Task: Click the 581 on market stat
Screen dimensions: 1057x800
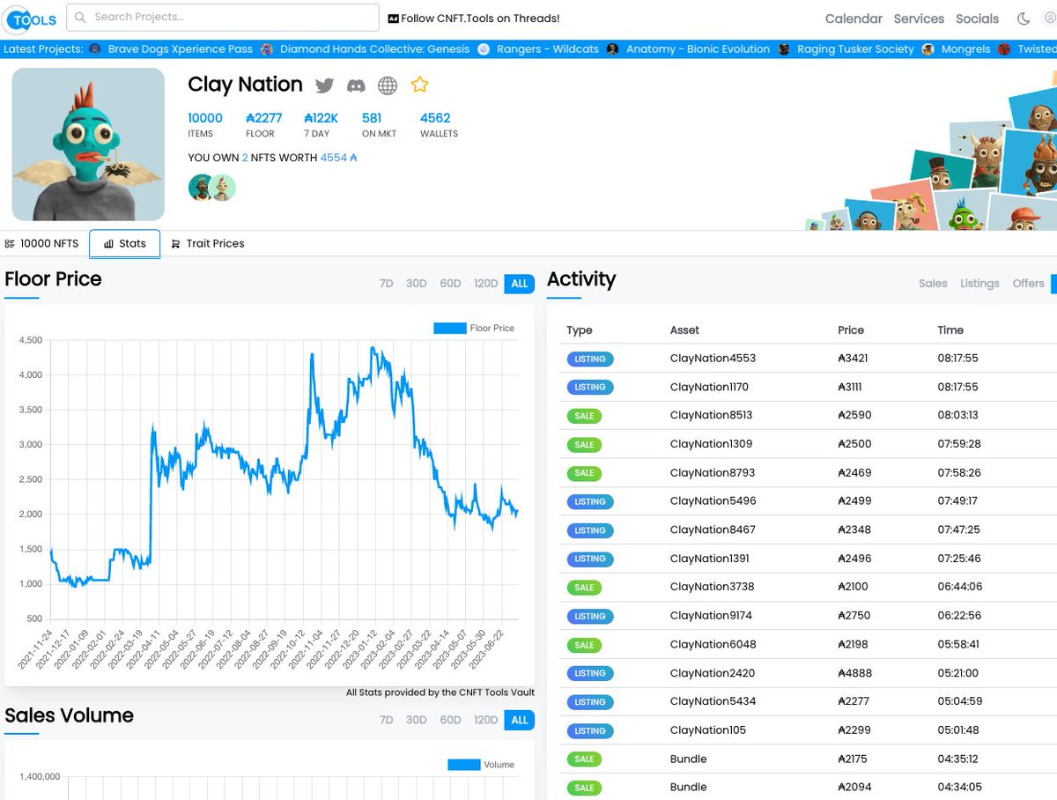Action: pyautogui.click(x=372, y=118)
